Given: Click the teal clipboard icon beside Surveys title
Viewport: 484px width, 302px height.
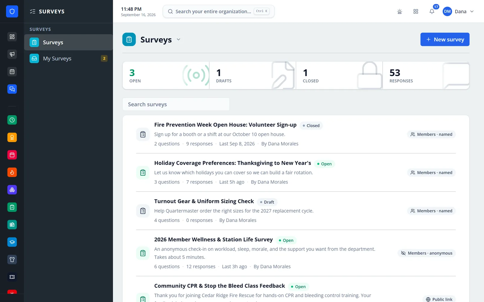Looking at the screenshot, I should pyautogui.click(x=129, y=40).
